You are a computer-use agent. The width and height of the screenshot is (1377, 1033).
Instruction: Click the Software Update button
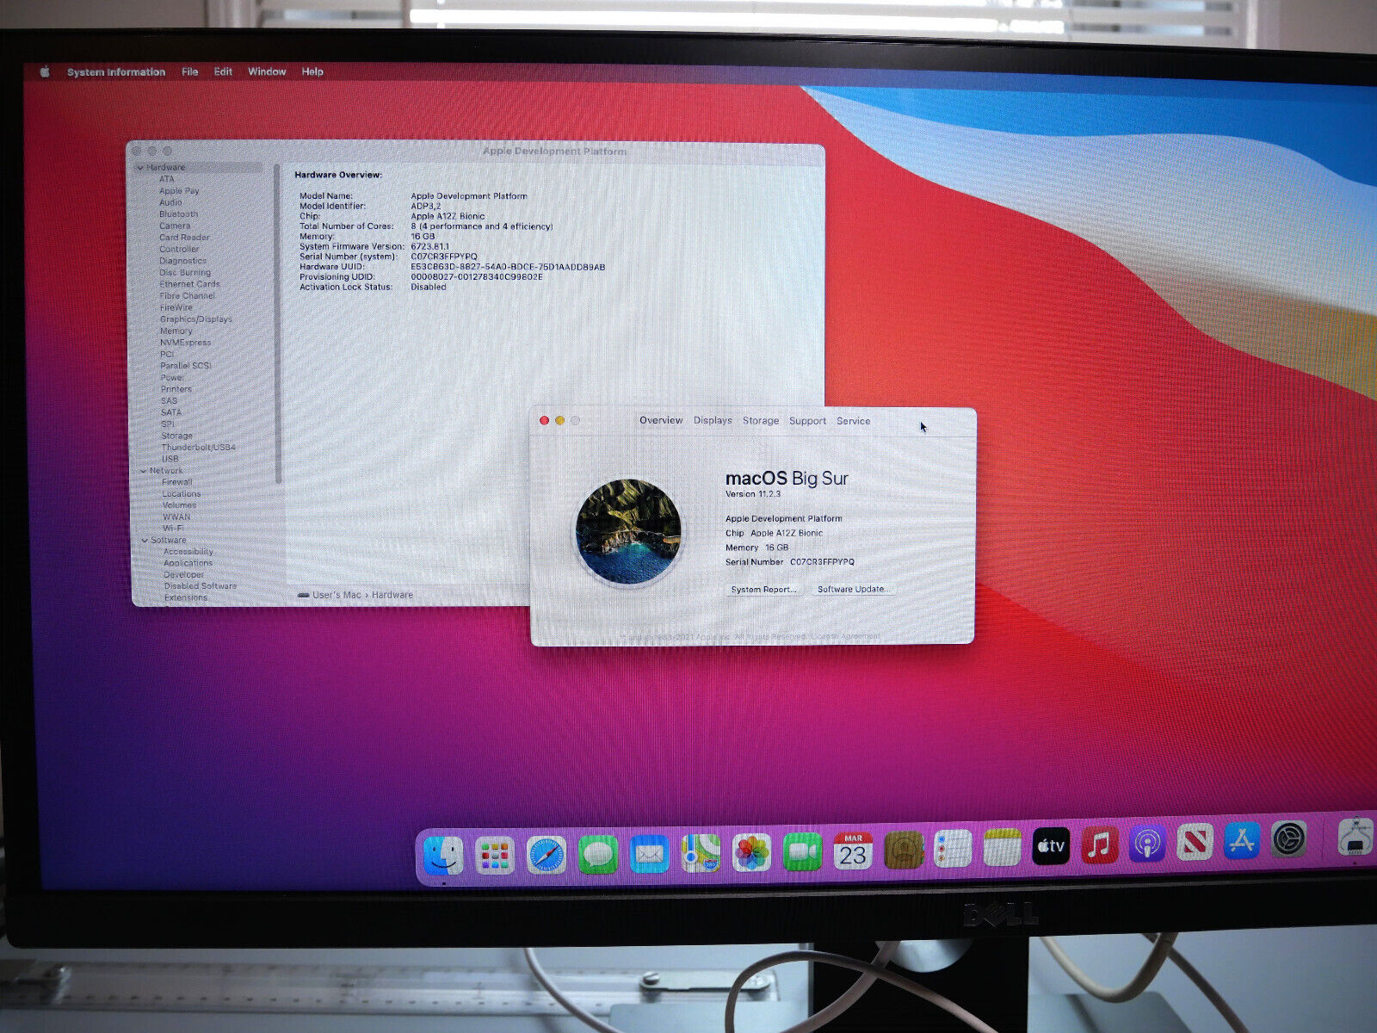pyautogui.click(x=852, y=590)
